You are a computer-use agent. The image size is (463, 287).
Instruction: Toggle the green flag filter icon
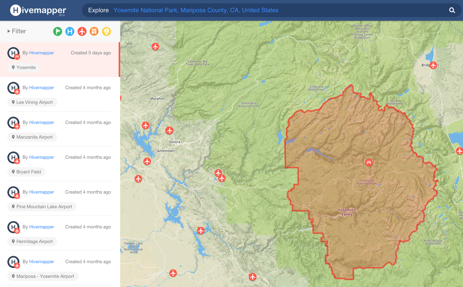pyautogui.click(x=58, y=31)
